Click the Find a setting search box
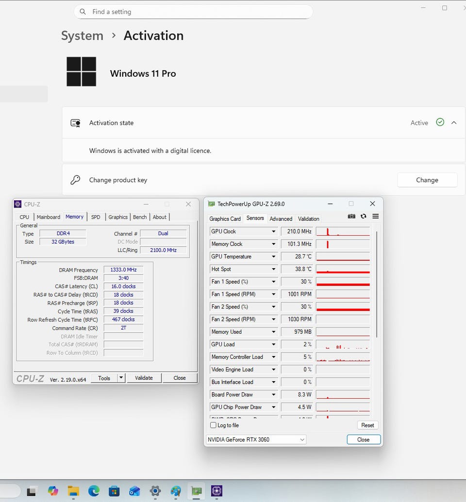The height and width of the screenshot is (502, 466). pyautogui.click(x=193, y=12)
